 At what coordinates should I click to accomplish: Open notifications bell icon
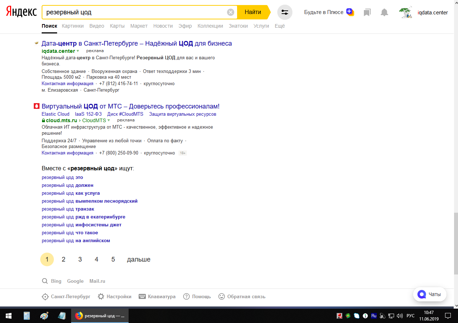[384, 13]
